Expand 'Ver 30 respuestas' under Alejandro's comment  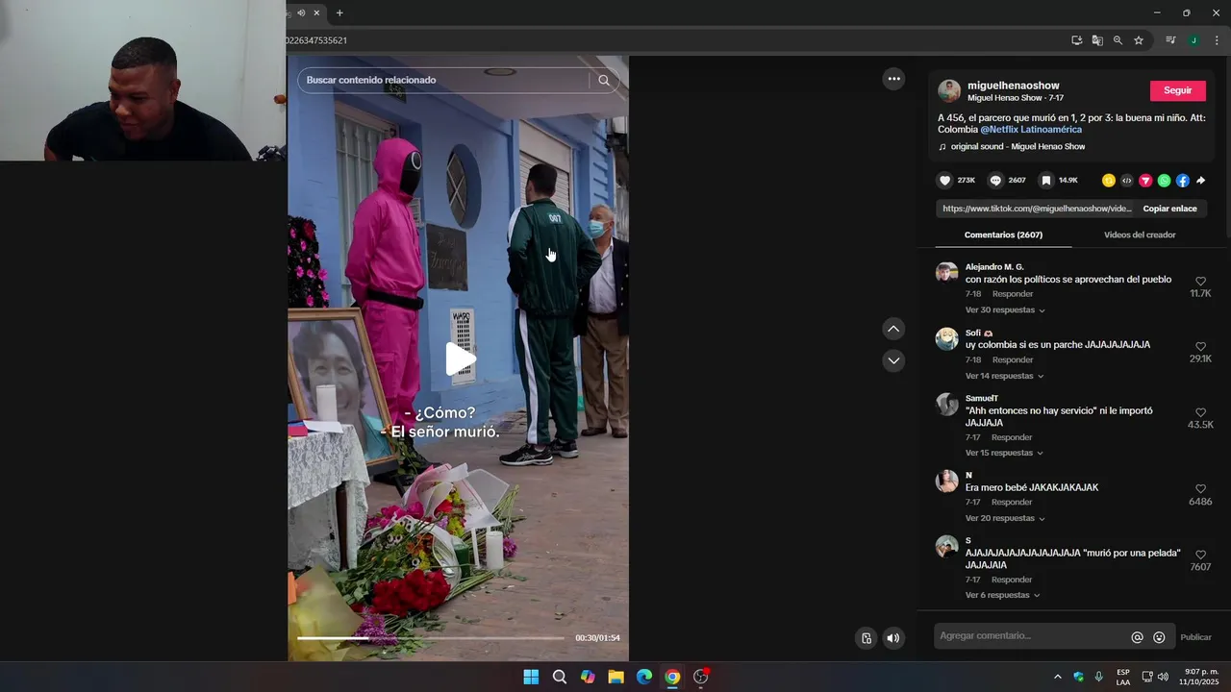tap(1005, 310)
